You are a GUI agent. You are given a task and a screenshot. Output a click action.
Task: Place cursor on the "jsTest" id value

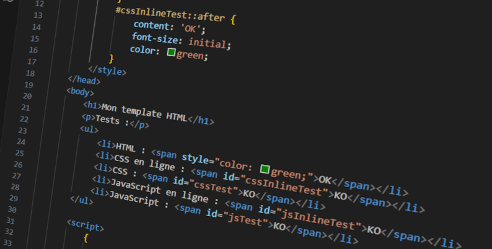pyautogui.click(x=247, y=218)
